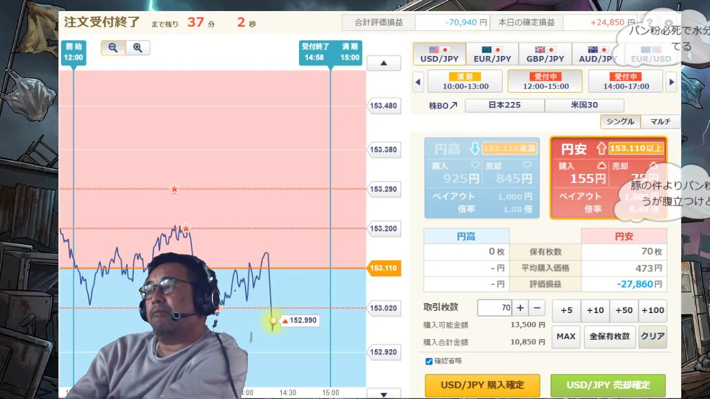Select the 円高 153.110未満 ticket panel

[482, 177]
